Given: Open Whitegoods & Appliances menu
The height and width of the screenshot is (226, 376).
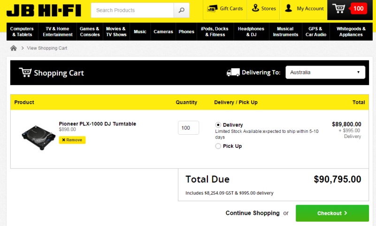Looking at the screenshot, I should 351,31.
